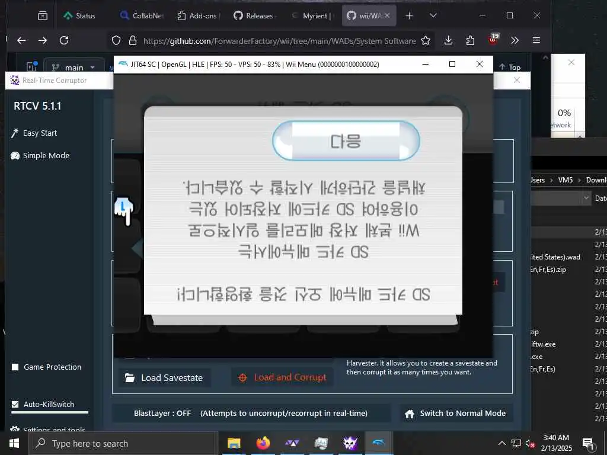Screen dimensions: 607x455
Task: Close the small 0% network popup window
Action: coord(571,62)
